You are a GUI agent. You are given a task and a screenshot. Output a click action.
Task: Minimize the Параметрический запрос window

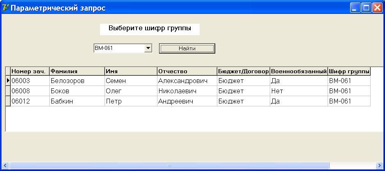(354, 8)
